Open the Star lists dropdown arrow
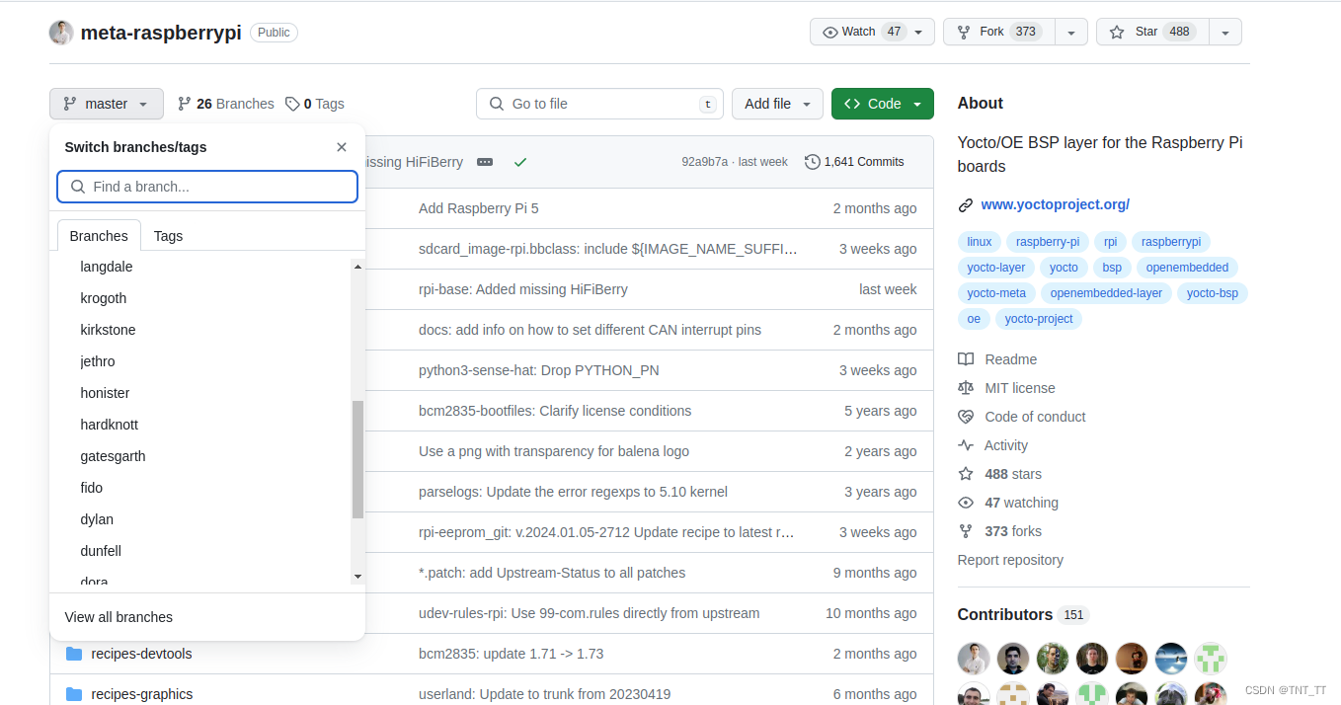 pos(1224,32)
